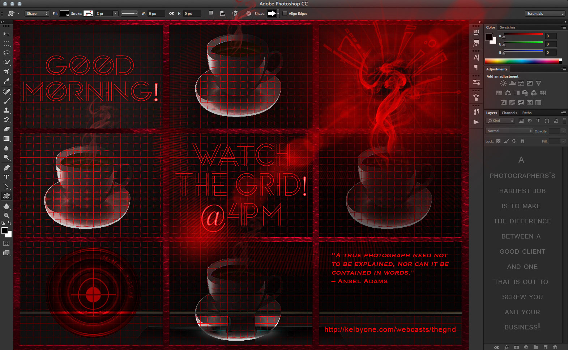Click the delete layer trash icon
This screenshot has width=568, height=350.
pos(555,347)
